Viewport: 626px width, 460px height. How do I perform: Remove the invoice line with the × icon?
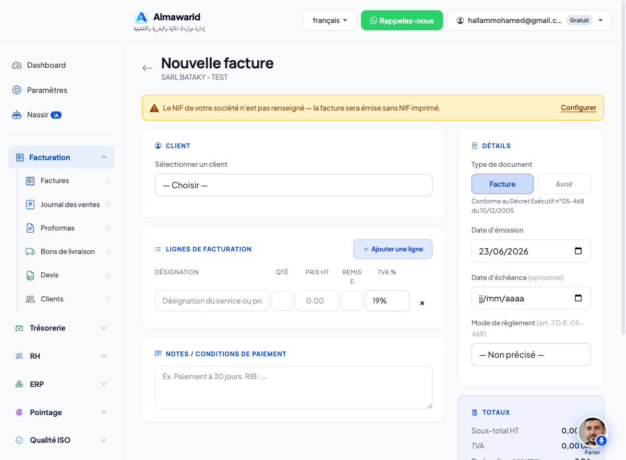pyautogui.click(x=422, y=303)
